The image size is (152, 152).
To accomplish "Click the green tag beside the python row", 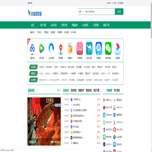I will click(x=33, y=73).
